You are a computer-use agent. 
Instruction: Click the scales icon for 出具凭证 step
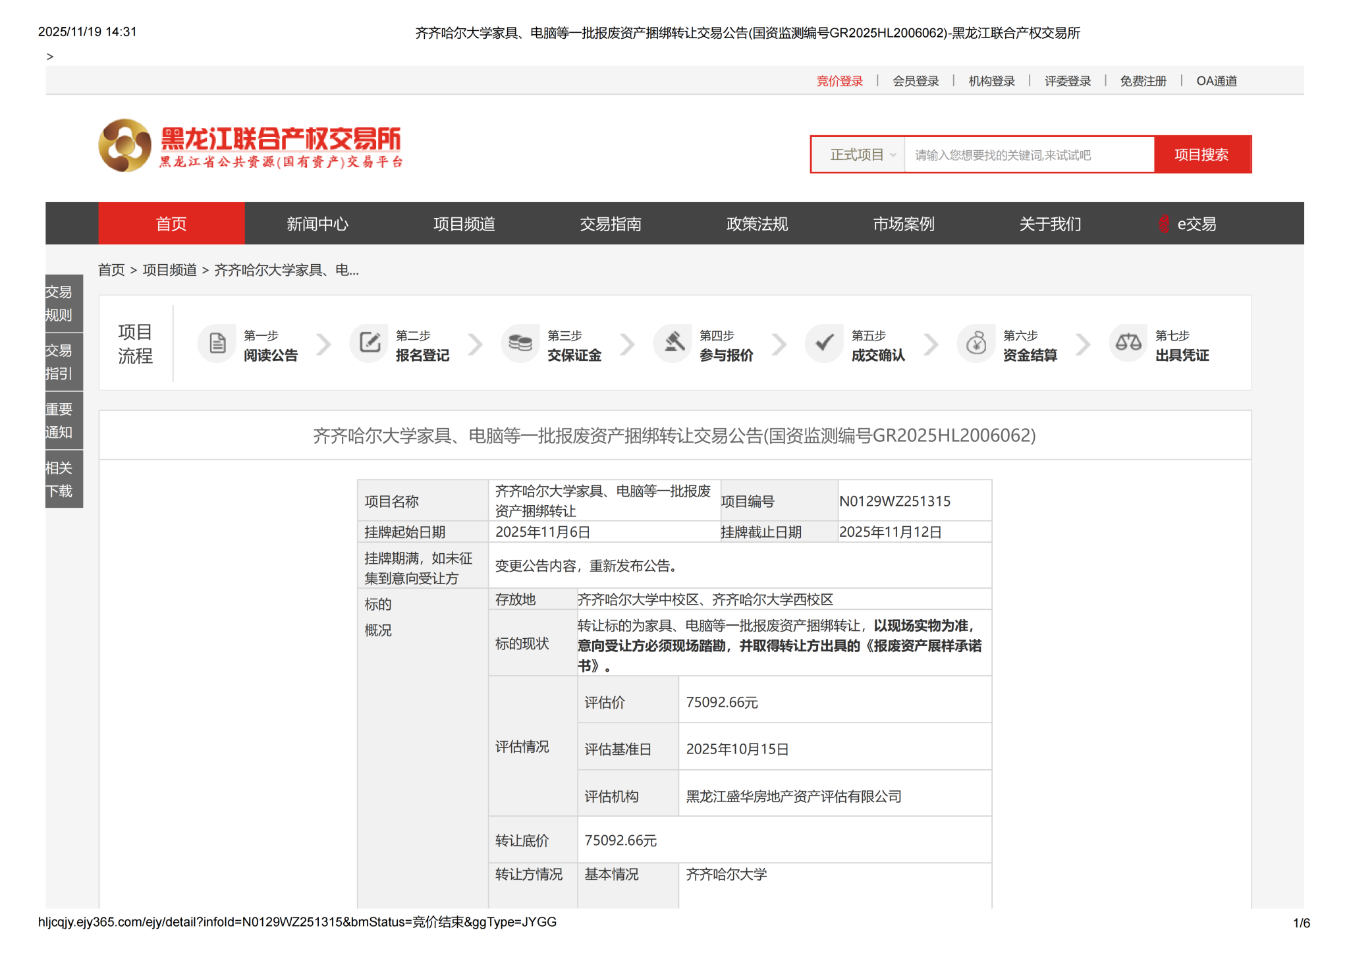click(1128, 343)
